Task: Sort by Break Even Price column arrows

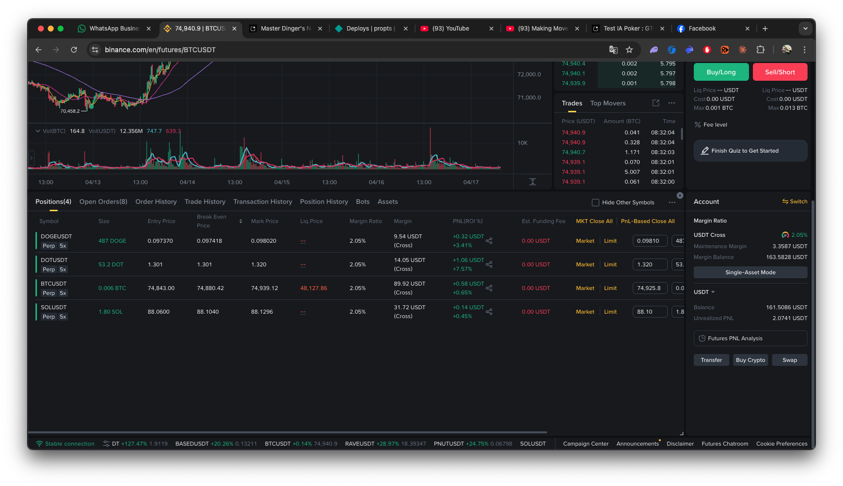Action: (x=241, y=221)
